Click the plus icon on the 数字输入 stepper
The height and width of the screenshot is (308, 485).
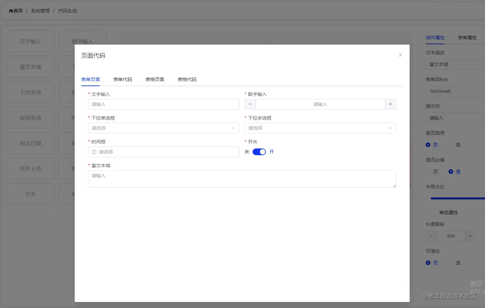click(x=390, y=104)
